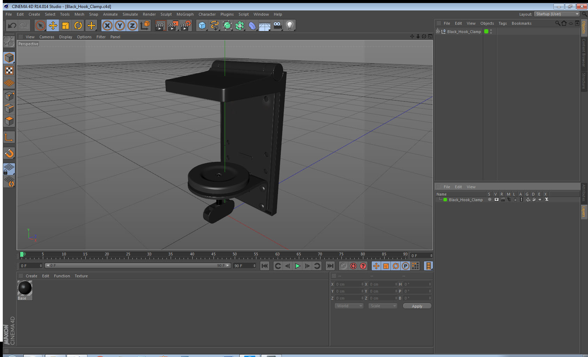Switch to Polygons mode
588x357 pixels.
click(x=9, y=121)
